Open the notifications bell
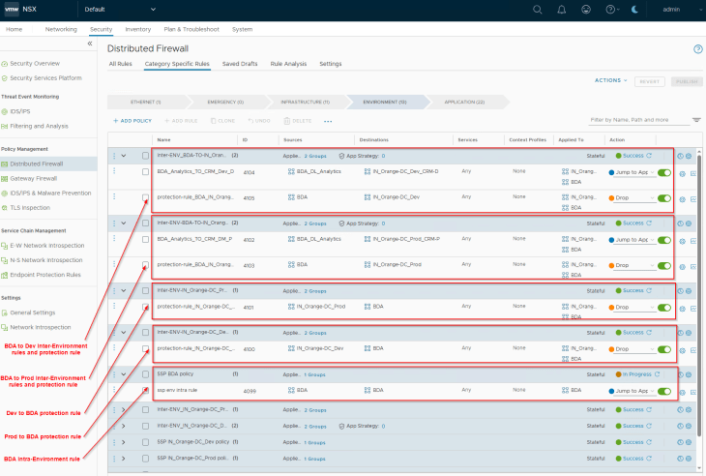 point(563,10)
